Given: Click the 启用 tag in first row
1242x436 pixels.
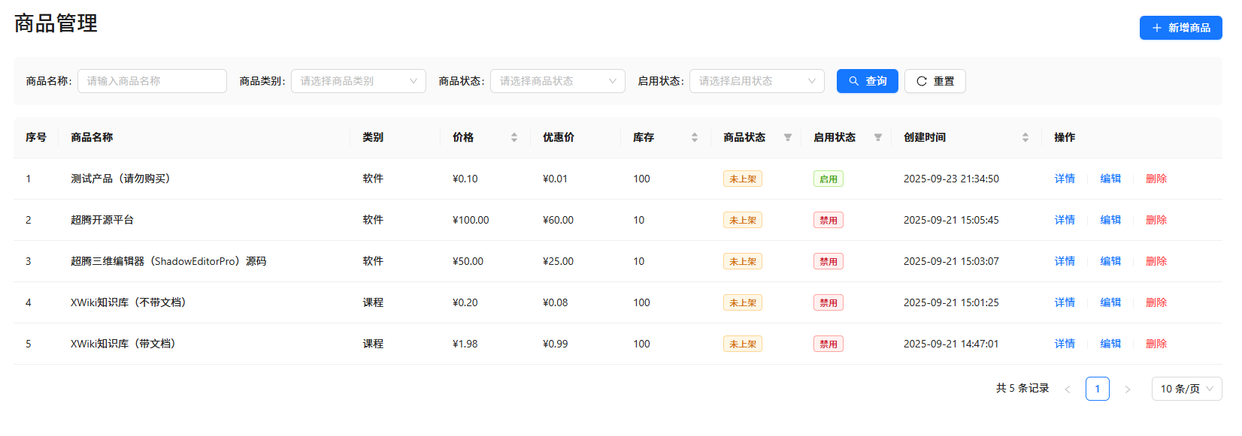Looking at the screenshot, I should point(828,179).
